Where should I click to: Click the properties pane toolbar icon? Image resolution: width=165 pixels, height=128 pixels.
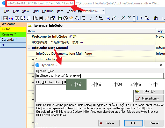(17, 18)
